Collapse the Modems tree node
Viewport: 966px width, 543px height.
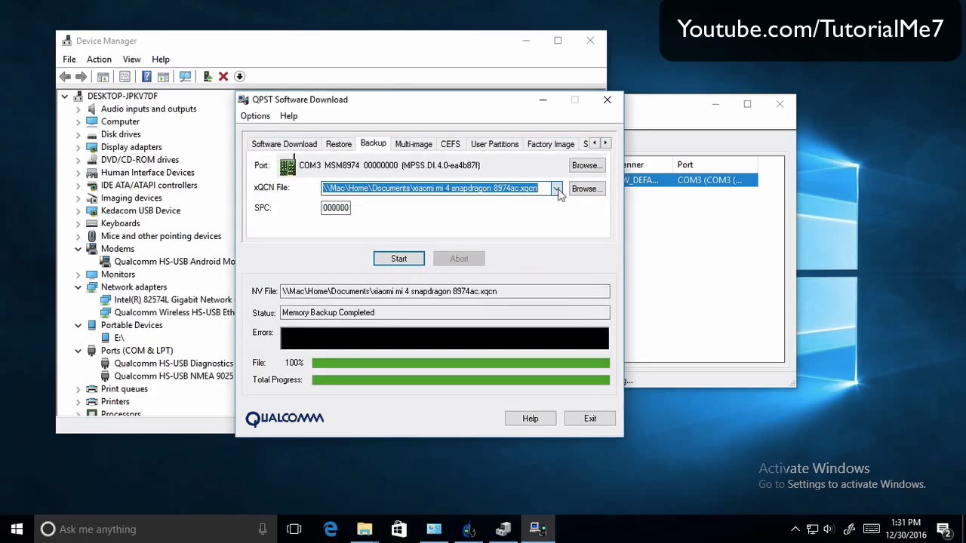pyautogui.click(x=78, y=249)
